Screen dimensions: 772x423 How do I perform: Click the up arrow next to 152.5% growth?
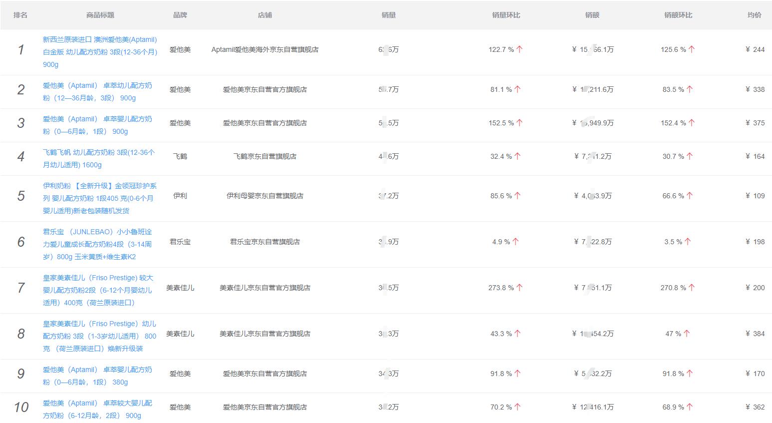coord(519,122)
